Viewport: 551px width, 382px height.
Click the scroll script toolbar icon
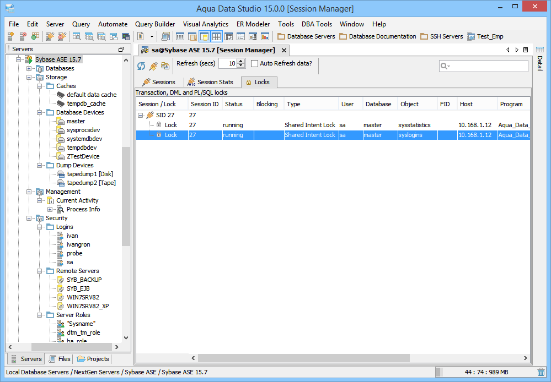click(x=165, y=36)
